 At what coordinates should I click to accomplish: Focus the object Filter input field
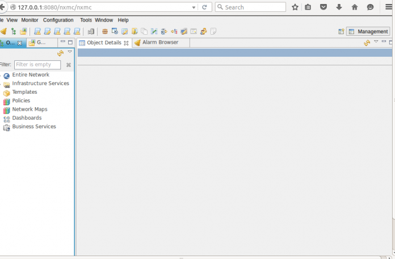(x=37, y=65)
